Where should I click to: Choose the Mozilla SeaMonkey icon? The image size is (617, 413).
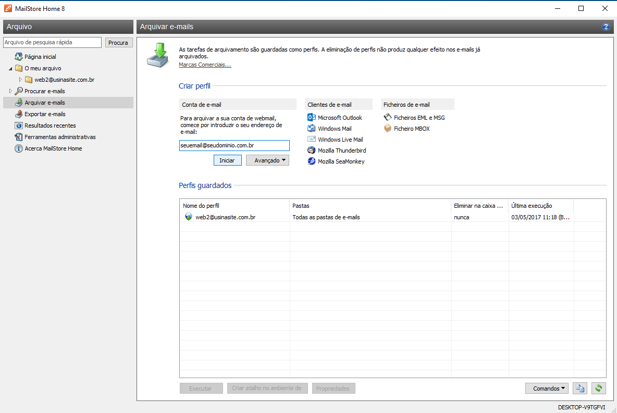[312, 161]
